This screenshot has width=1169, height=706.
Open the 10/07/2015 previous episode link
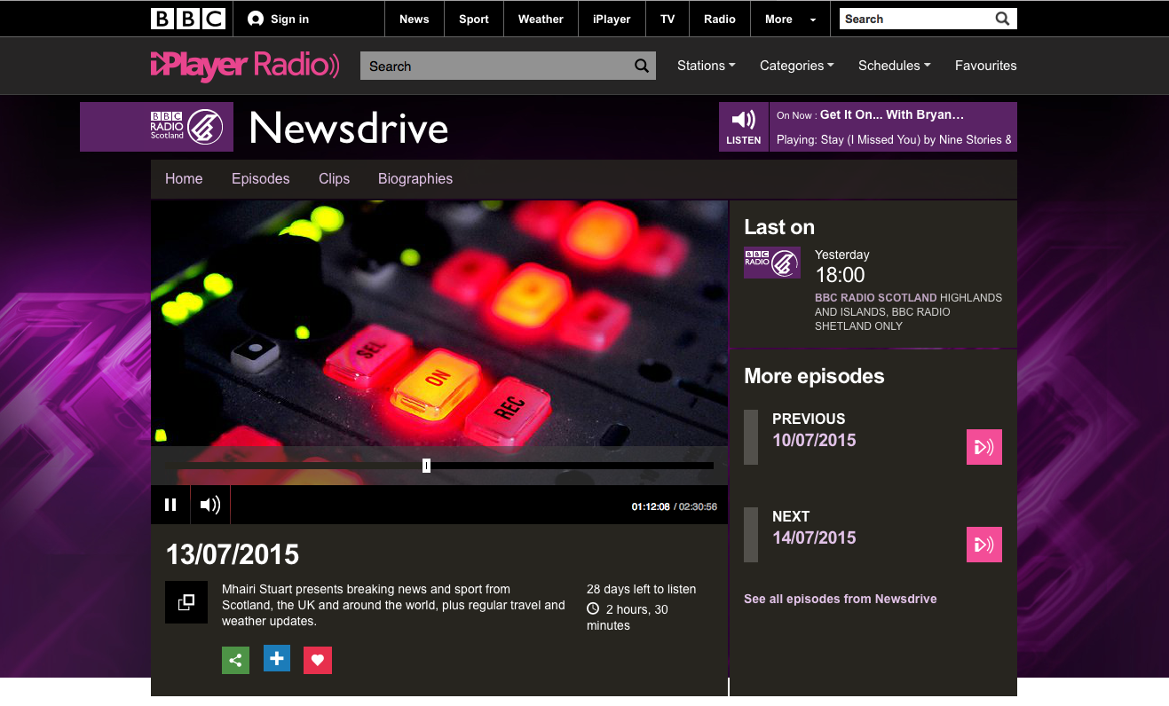(814, 440)
